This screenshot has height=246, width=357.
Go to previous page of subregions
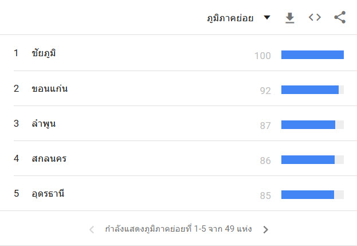point(92,229)
